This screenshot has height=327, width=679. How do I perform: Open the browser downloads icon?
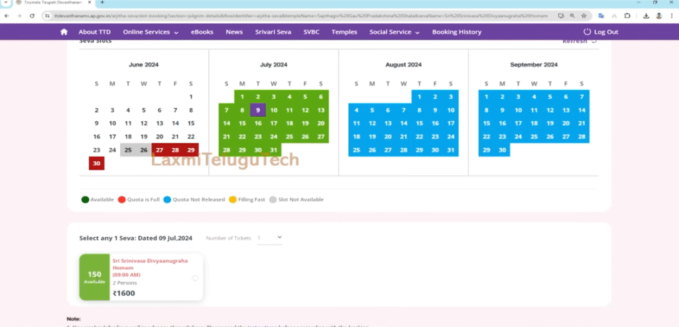pyautogui.click(x=646, y=15)
